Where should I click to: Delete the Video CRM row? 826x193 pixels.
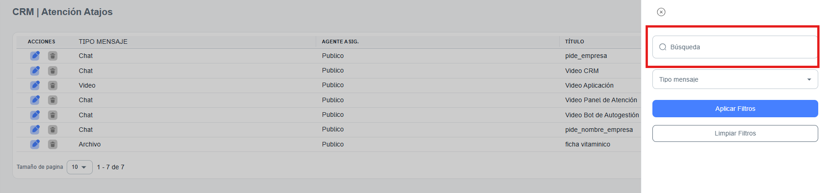pos(53,71)
